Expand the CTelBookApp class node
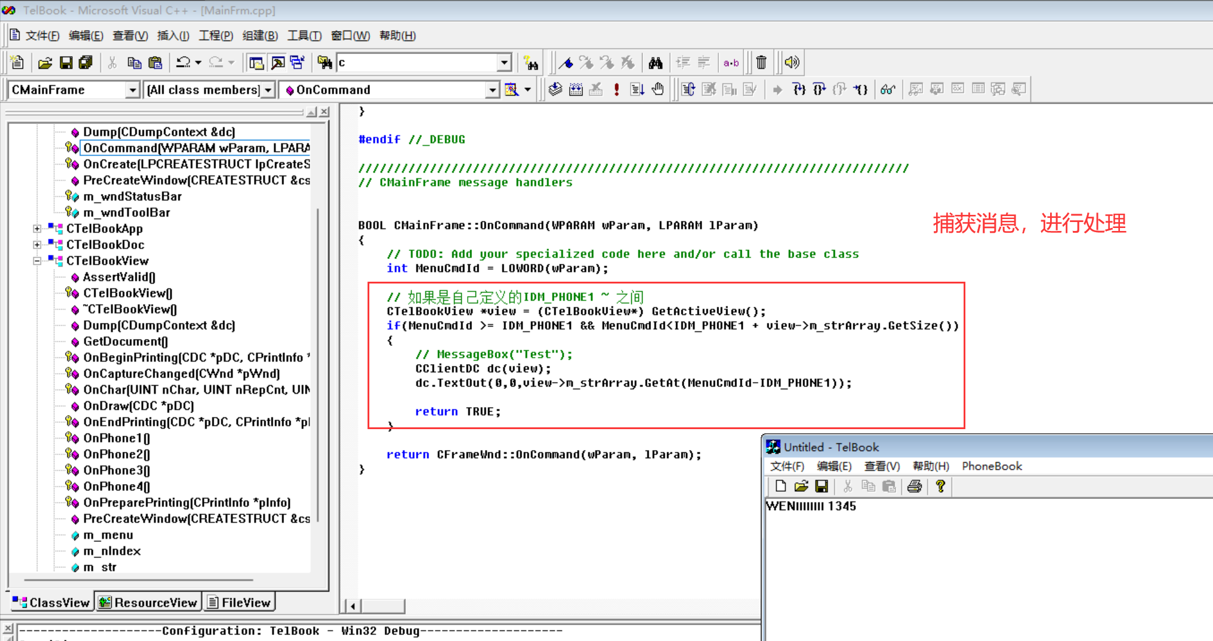Screen dimensions: 1213x641 (37, 229)
